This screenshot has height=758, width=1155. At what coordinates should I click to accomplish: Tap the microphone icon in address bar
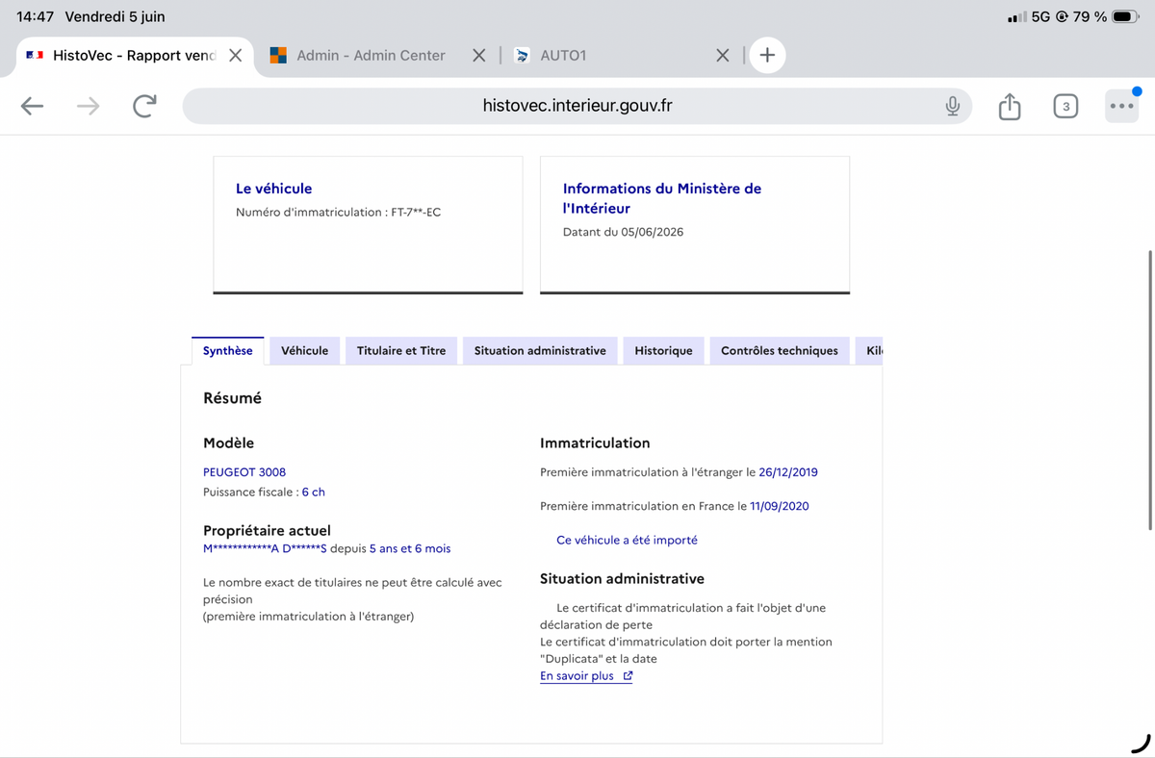coord(952,106)
